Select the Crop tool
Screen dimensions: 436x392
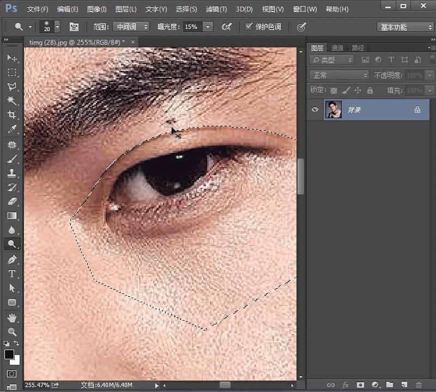11,115
